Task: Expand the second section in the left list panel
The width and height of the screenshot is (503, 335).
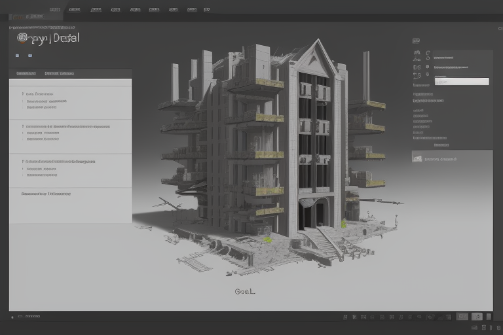Action: pos(24,126)
